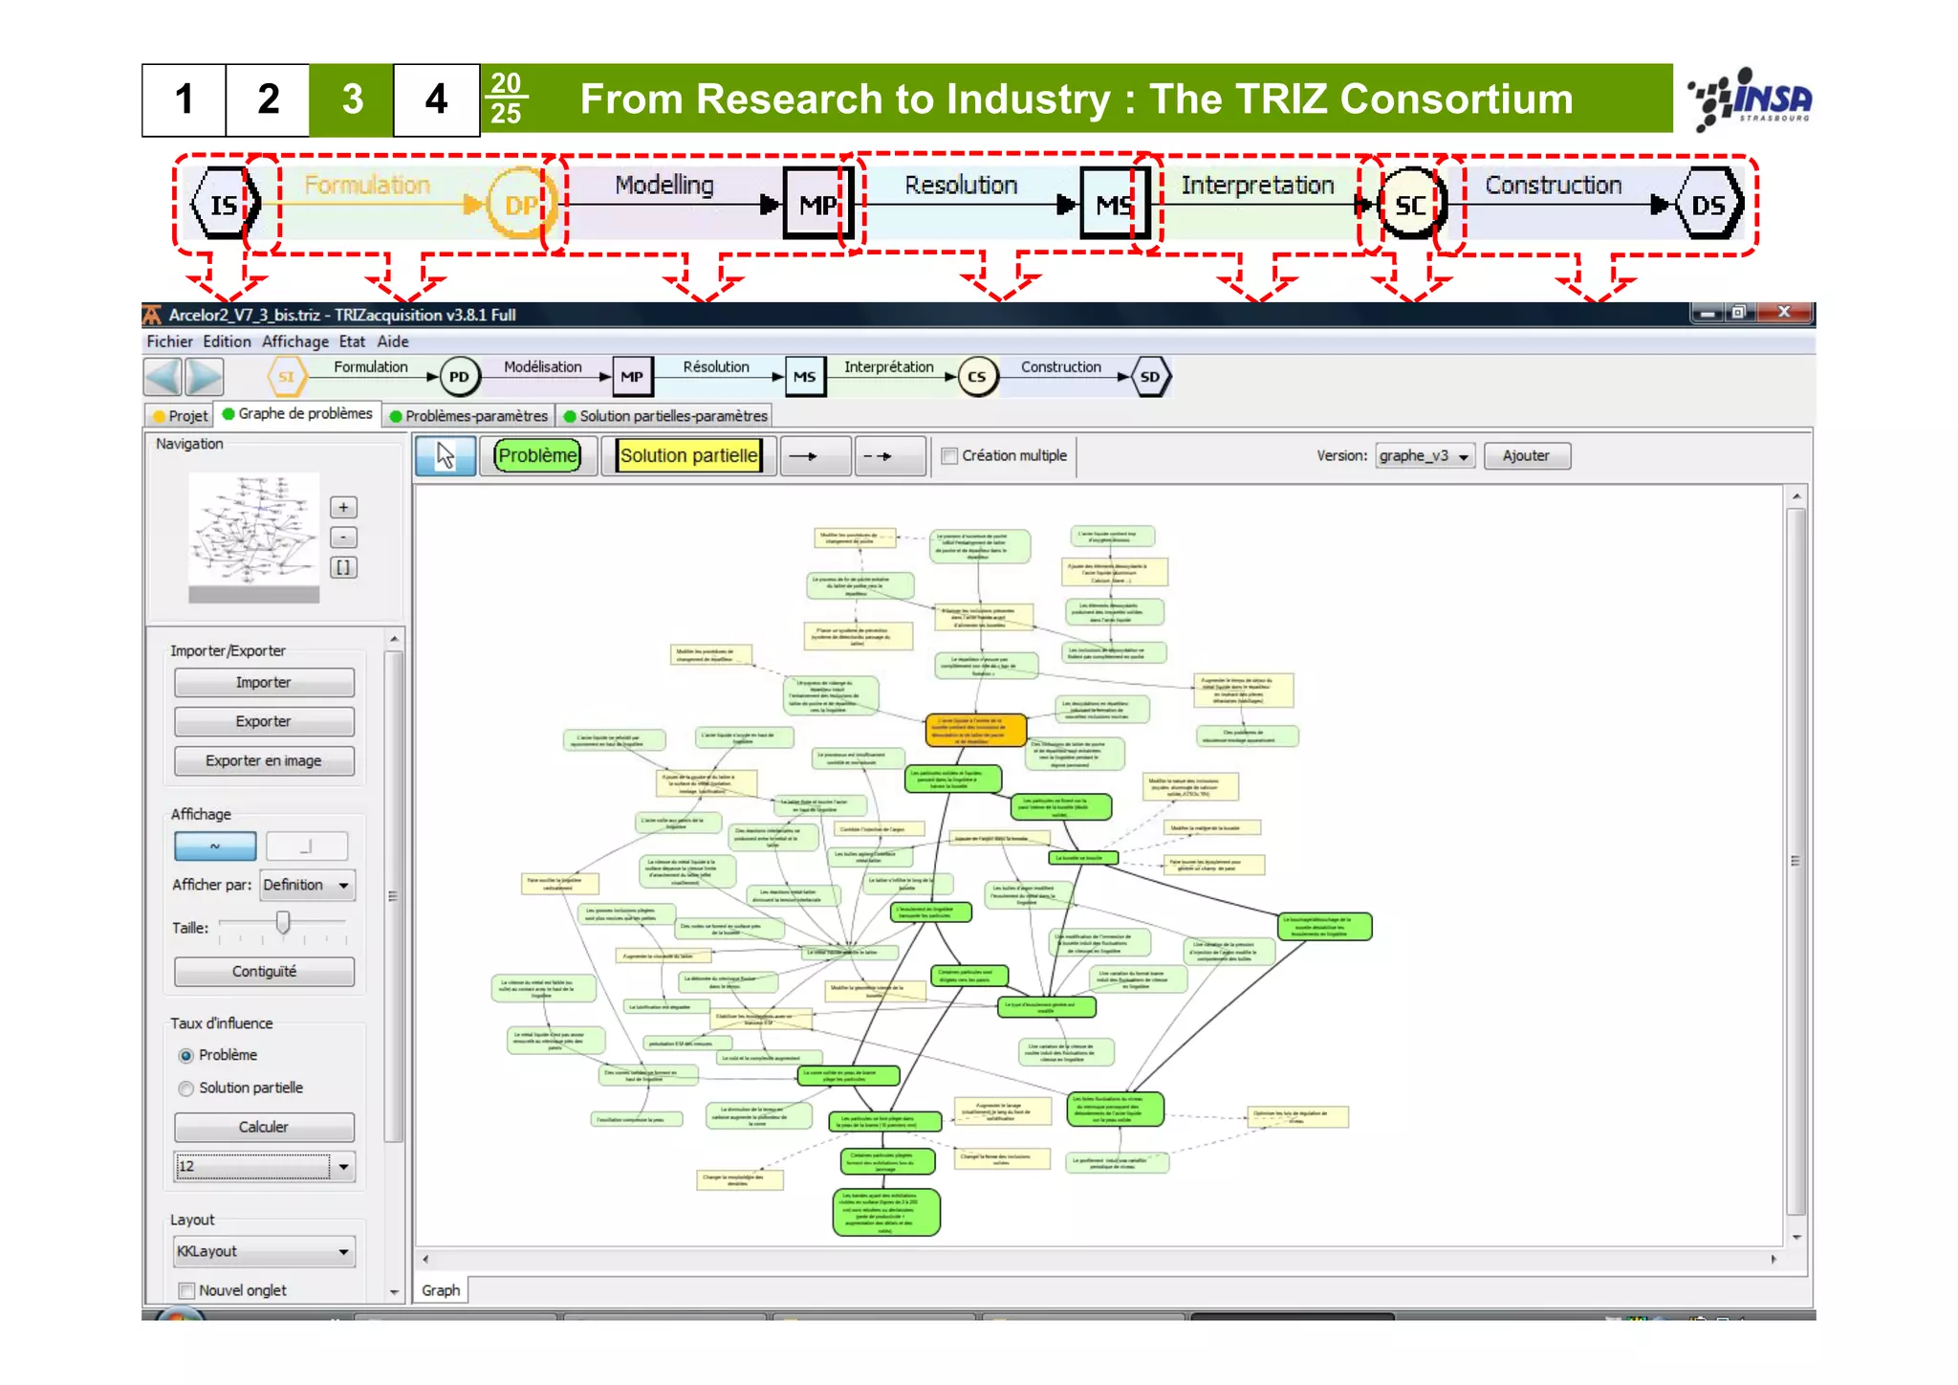
Task: Switch to the Problèmes-paramètres tab
Action: pos(468,416)
